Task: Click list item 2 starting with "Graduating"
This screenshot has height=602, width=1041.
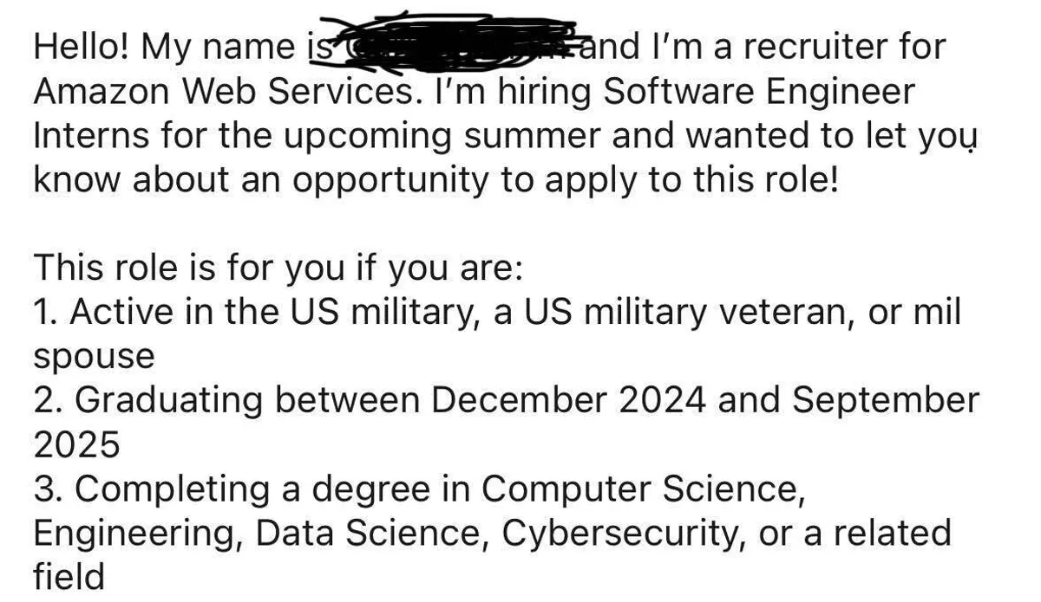Action: coord(505,400)
